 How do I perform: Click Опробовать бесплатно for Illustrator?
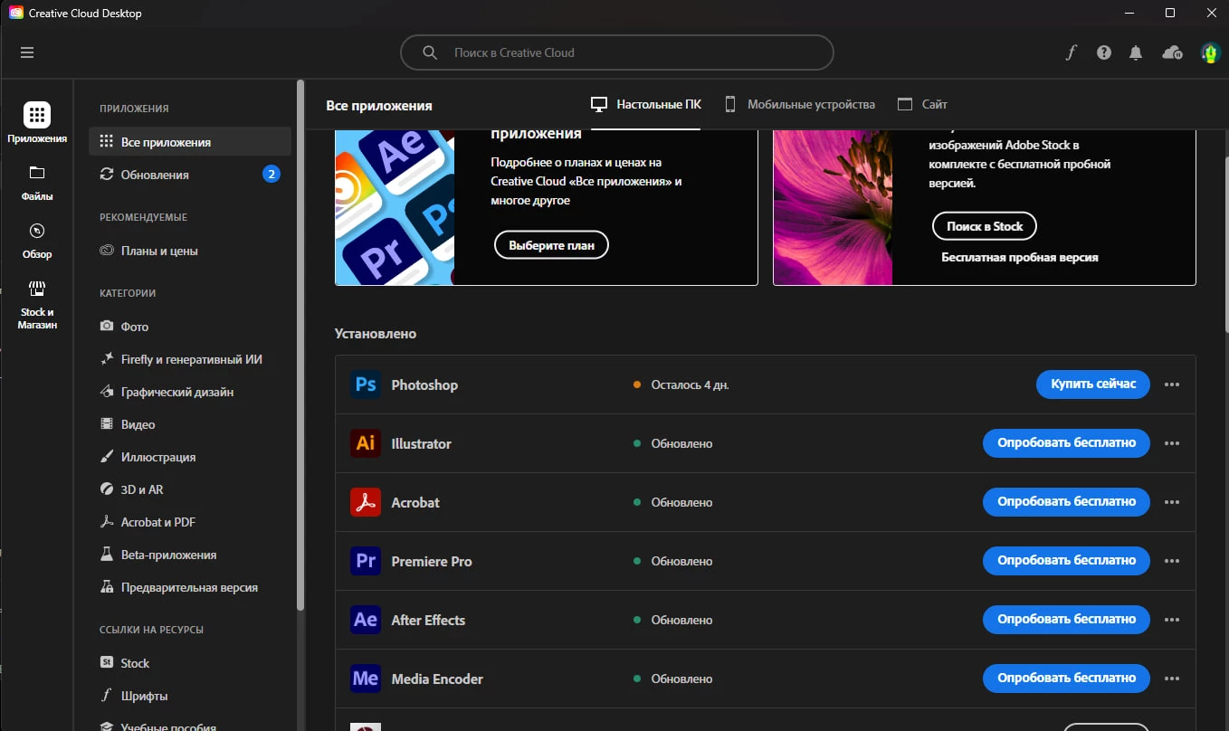click(x=1066, y=443)
